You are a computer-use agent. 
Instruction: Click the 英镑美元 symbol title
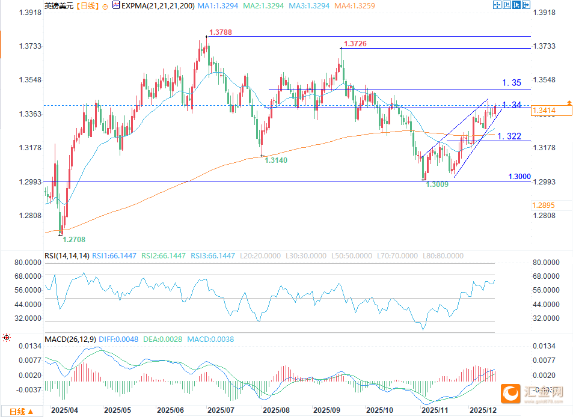59,6
